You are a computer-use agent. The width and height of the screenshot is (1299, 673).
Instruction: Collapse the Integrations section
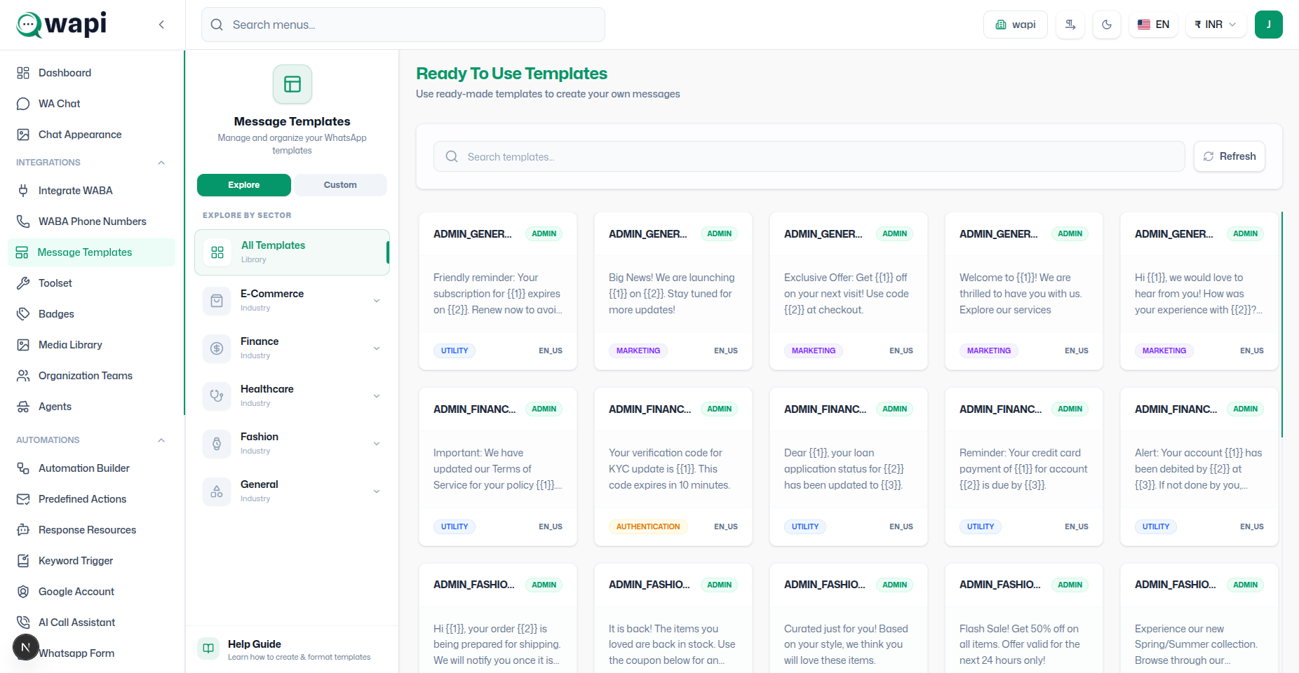point(161,163)
